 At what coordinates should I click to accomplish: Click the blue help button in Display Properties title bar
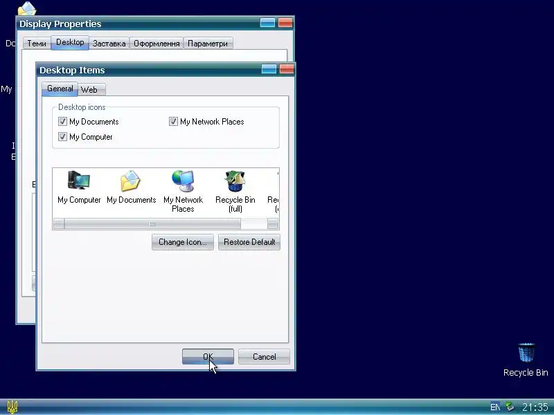[x=267, y=23]
